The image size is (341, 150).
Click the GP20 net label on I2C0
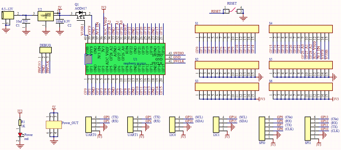pyautogui.click(x=189, y=121)
